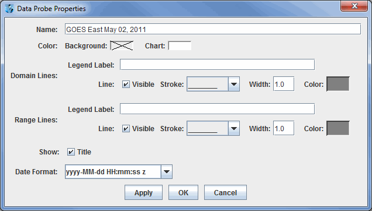This screenshot has height=211, width=372.
Task: Click Range Lines Legend Label field
Action: tap(217, 109)
